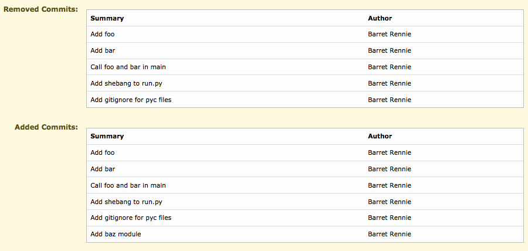
Task: Open 'Add shebang to run.py' in Removed Commits
Action: [126, 83]
